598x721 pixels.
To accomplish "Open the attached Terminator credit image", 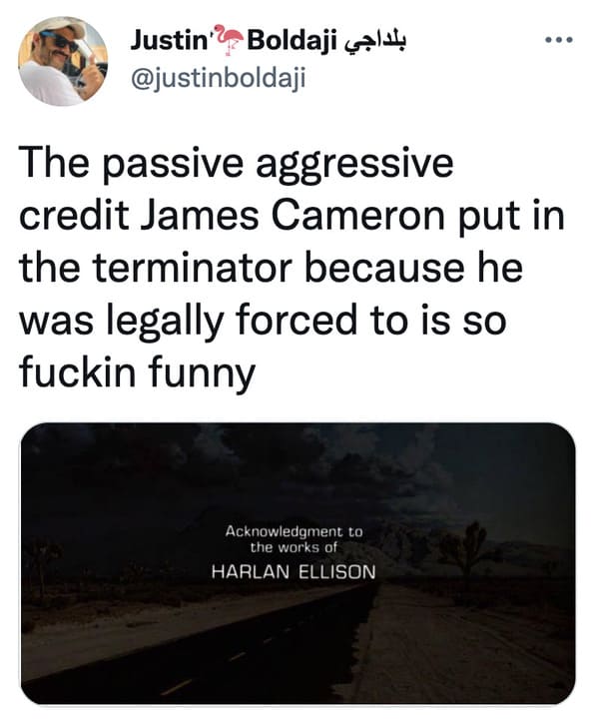I will [x=298, y=564].
